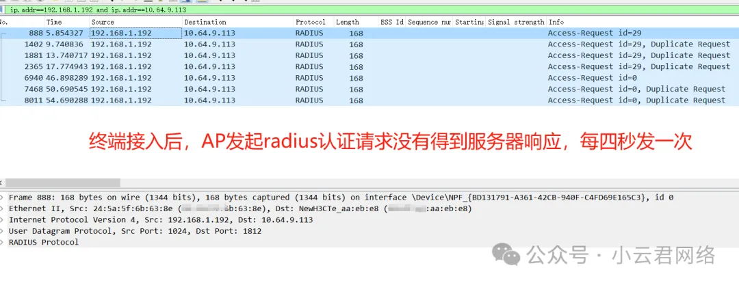Screen dimensions: 739x285
Task: Click the display filter input field
Action: pos(342,10)
